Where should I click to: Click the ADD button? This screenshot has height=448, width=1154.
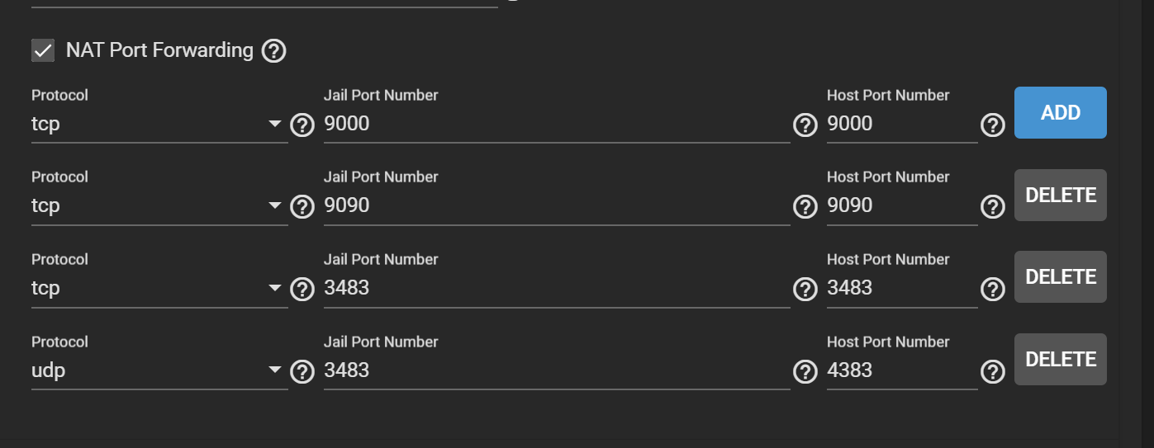(1060, 112)
